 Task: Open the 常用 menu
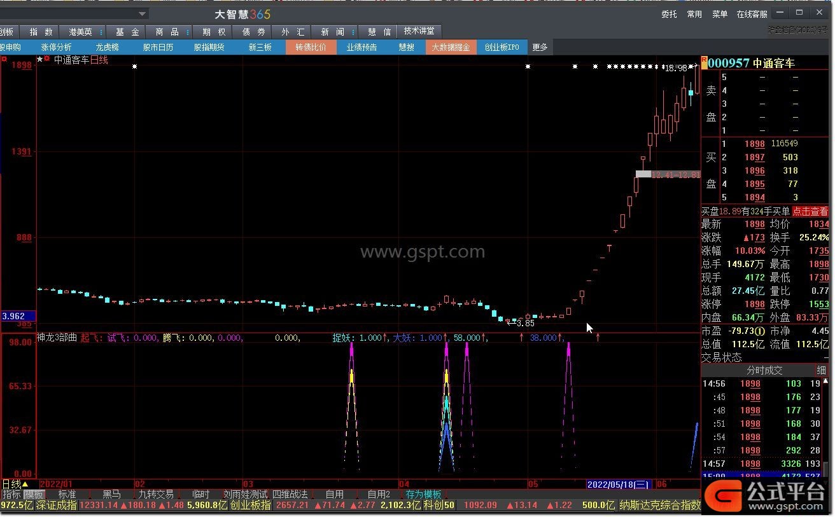point(694,14)
